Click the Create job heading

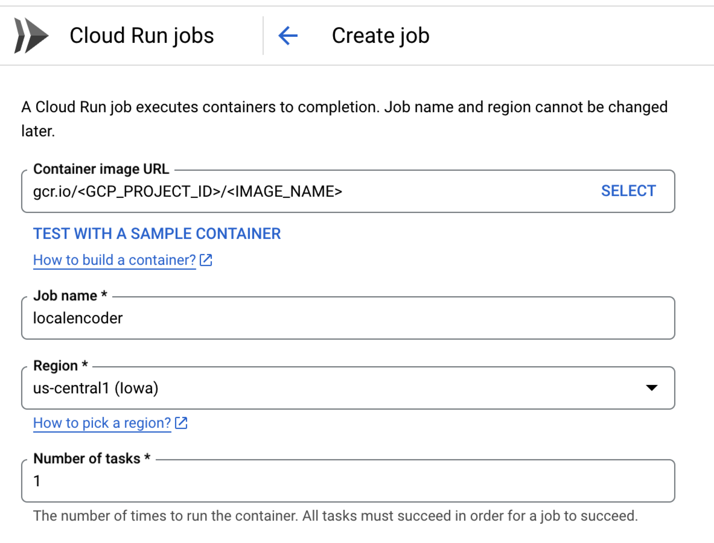[381, 36]
